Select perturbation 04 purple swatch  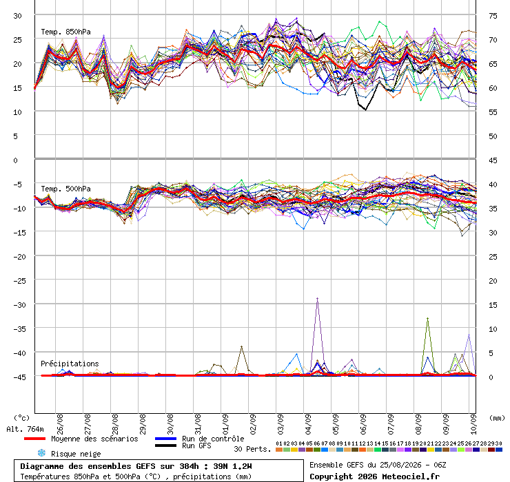[302, 450]
